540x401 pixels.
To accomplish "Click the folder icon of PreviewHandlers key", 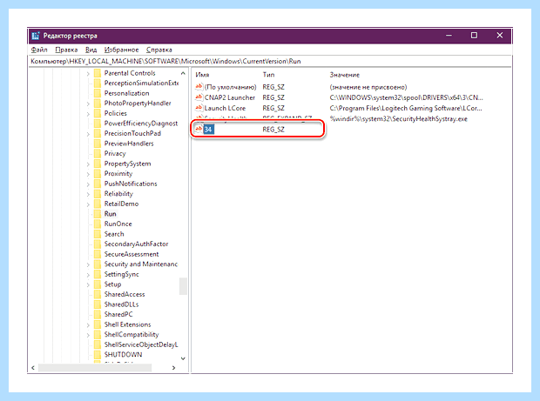I will pyautogui.click(x=98, y=144).
